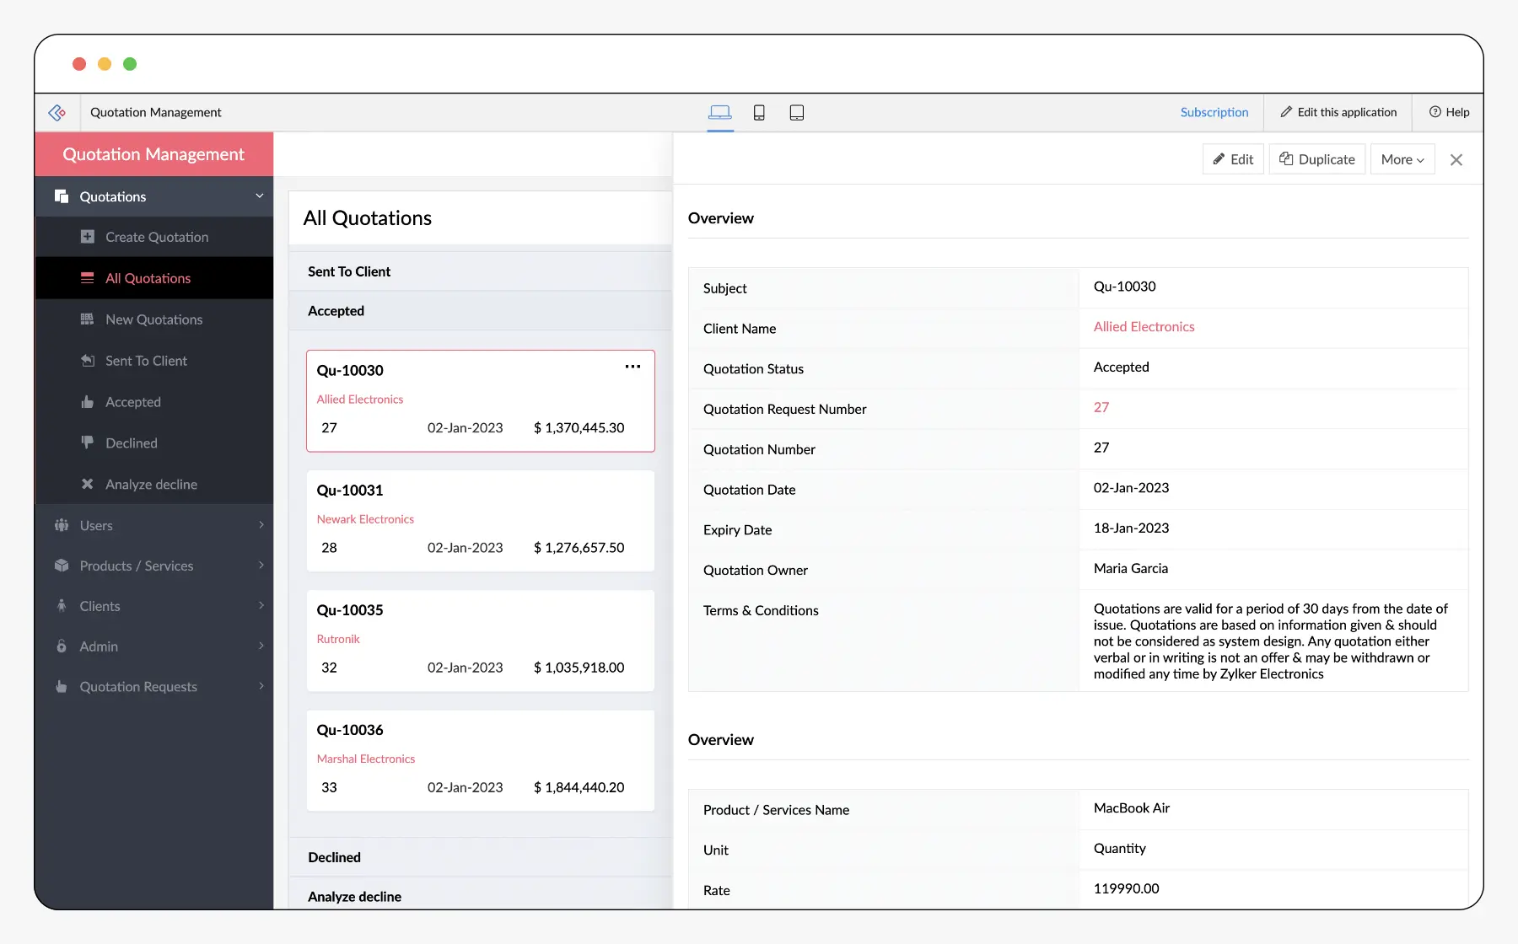Image resolution: width=1518 pixels, height=944 pixels.
Task: Switch to mobile preview mode
Action: 758,112
